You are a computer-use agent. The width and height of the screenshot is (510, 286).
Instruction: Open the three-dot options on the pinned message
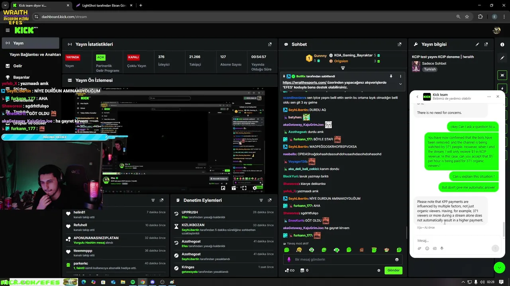[400, 76]
